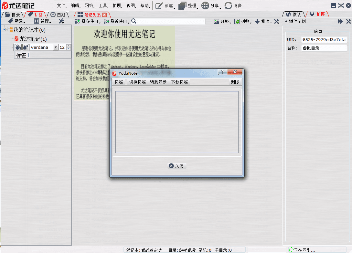The height and width of the screenshot is (253, 352).
Task: Click the dialog help question mark button
Action: point(222,72)
